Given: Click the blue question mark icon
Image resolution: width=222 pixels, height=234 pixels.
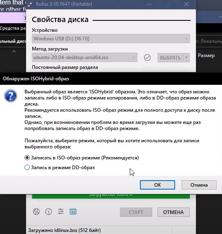Looking at the screenshot, I should coord(11,96).
